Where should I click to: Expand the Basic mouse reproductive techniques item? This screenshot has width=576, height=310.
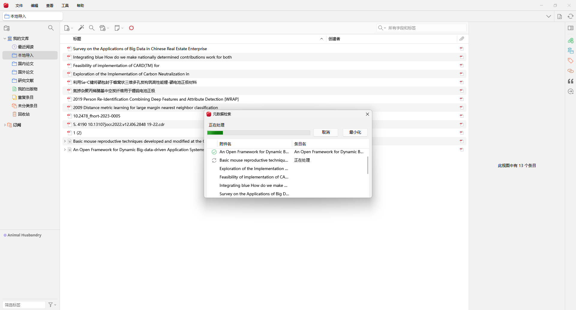point(64,141)
